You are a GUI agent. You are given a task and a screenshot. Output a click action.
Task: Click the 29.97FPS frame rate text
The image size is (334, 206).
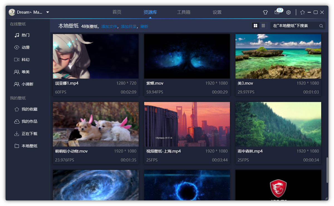pyautogui.click(x=246, y=92)
